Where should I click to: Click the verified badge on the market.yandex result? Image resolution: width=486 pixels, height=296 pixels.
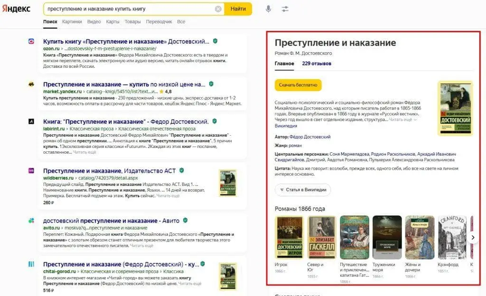211,84
